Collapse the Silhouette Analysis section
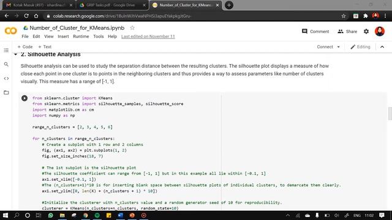The image size is (392, 220). coord(16,54)
